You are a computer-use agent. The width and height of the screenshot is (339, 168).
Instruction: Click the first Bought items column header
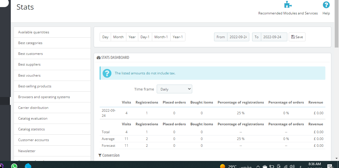[202, 102]
